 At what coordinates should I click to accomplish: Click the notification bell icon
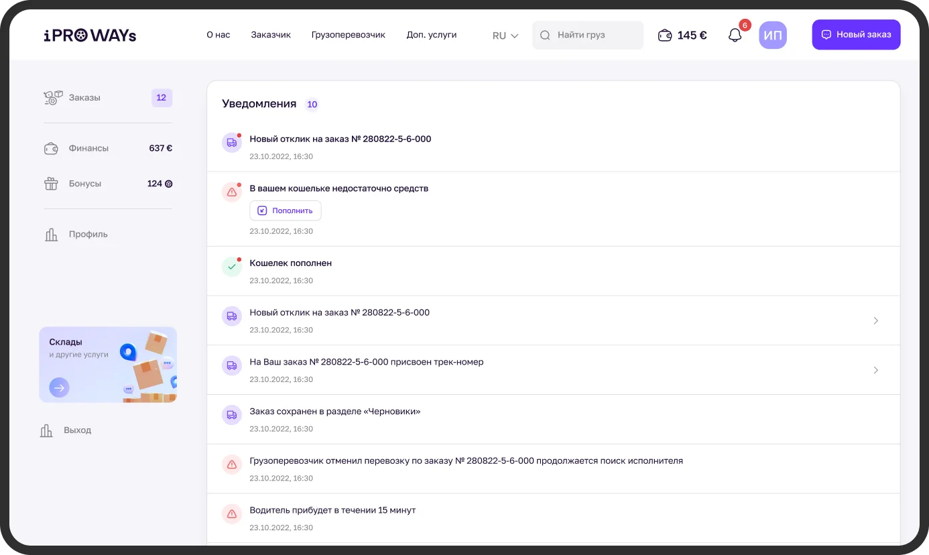[x=735, y=36]
